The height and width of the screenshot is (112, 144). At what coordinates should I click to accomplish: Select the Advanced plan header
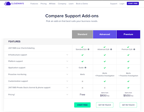105,34
